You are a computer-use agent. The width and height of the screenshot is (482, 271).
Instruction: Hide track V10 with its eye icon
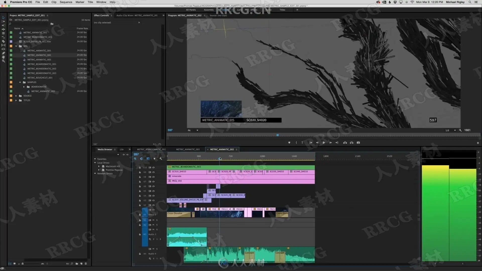coord(153,168)
